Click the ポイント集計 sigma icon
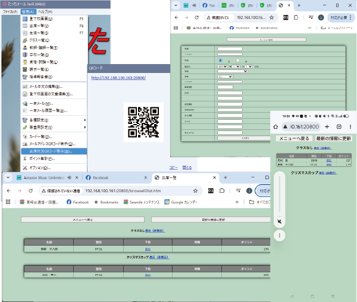The height and width of the screenshot is (302, 357). (23, 159)
